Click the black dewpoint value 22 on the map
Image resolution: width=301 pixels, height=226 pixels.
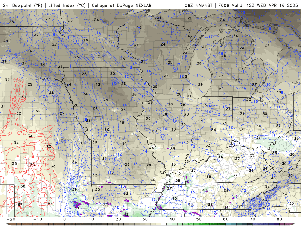pos(190,18)
